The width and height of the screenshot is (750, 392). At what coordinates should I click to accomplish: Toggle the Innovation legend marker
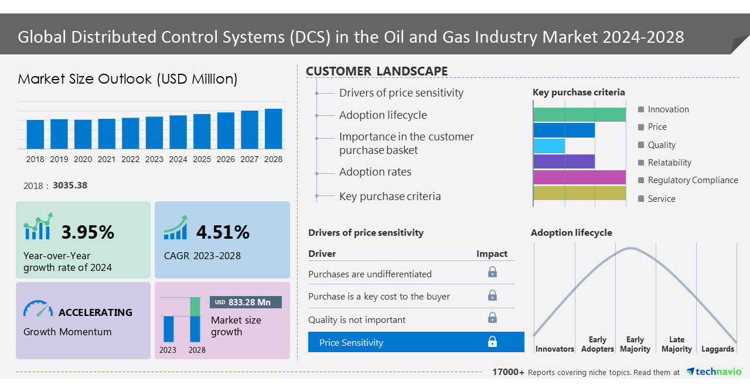coord(640,109)
